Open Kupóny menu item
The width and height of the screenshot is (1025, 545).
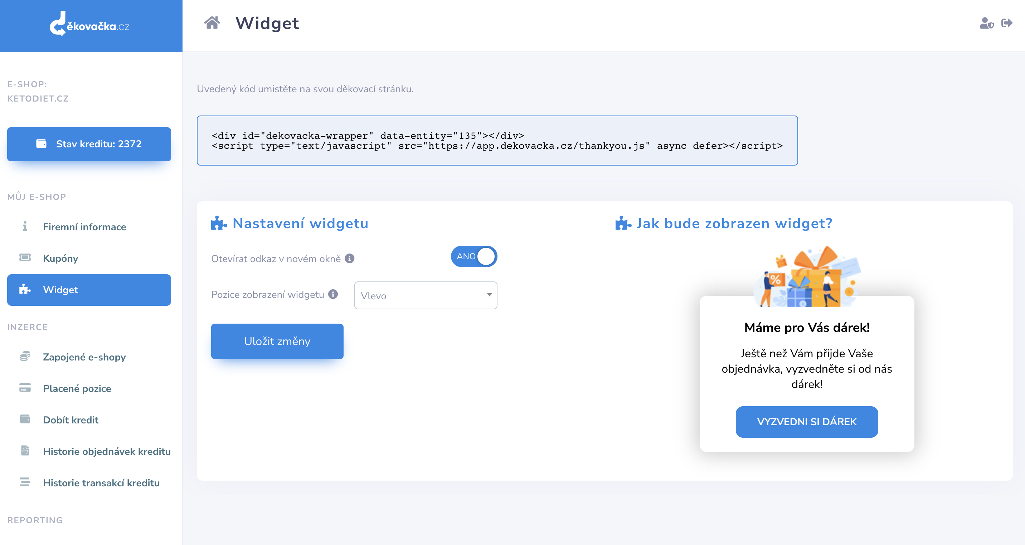pos(89,258)
